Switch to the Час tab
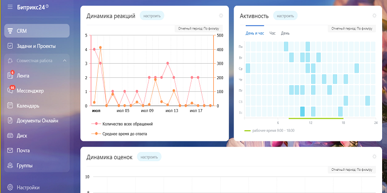This screenshot has width=387, height=193. point(272,33)
